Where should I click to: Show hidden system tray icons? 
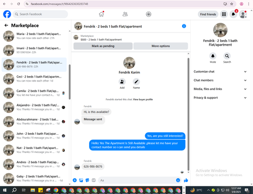click(208, 190)
